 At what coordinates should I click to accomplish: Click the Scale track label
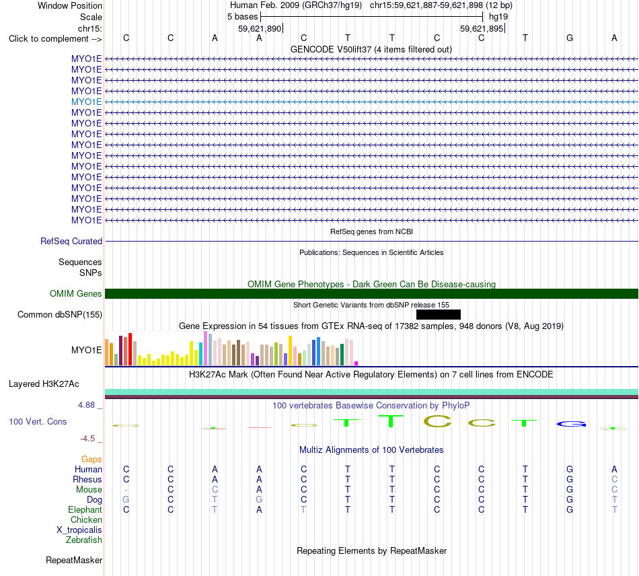point(91,17)
